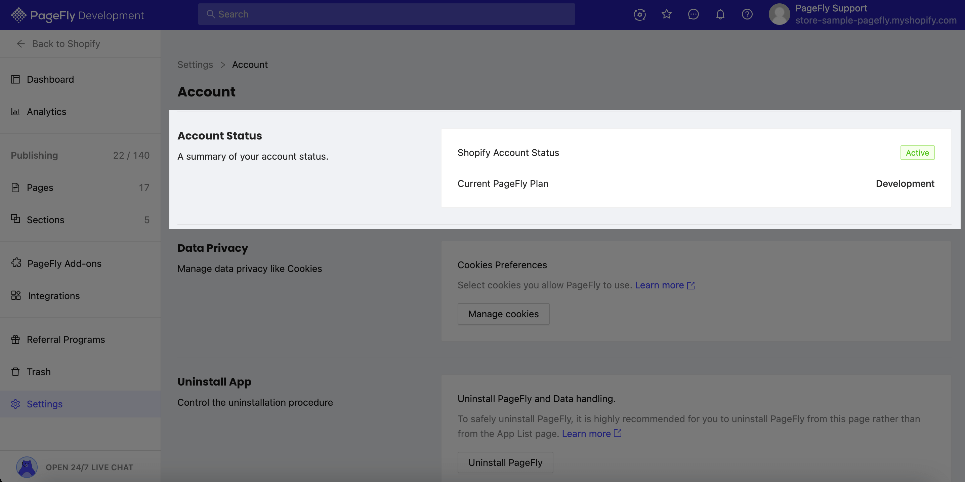Click the live chat mascot avatar

pos(27,467)
